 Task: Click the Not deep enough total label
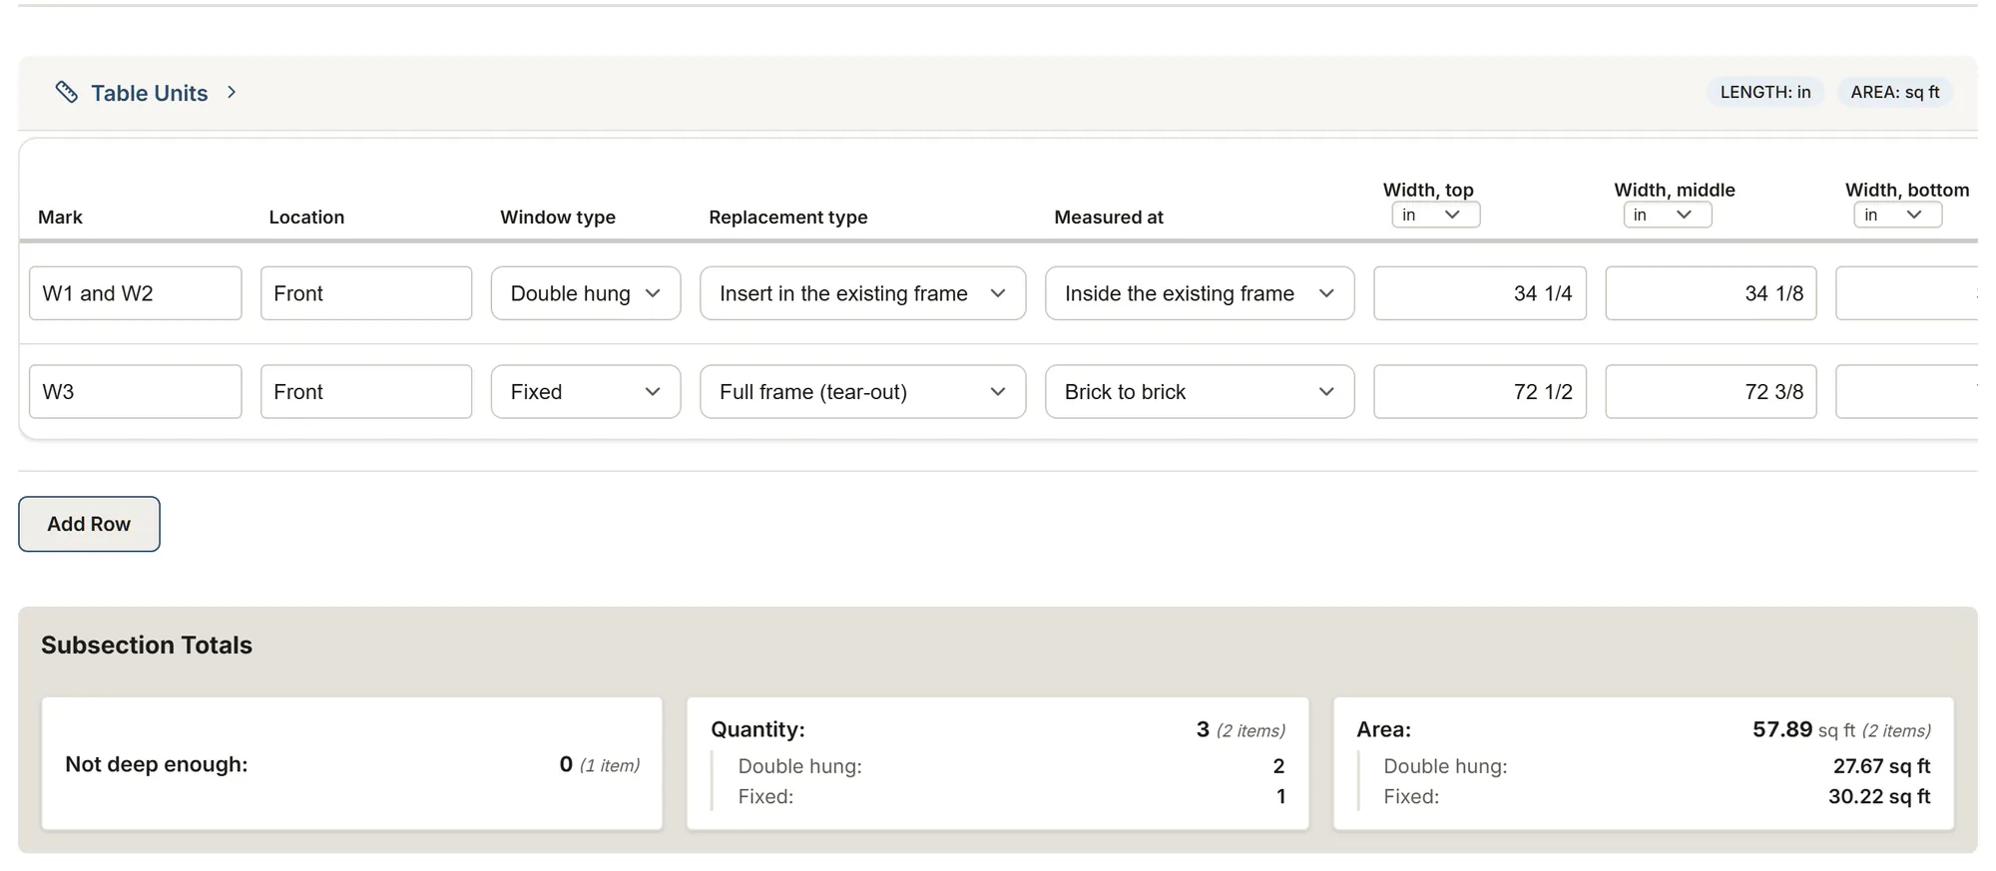[157, 764]
